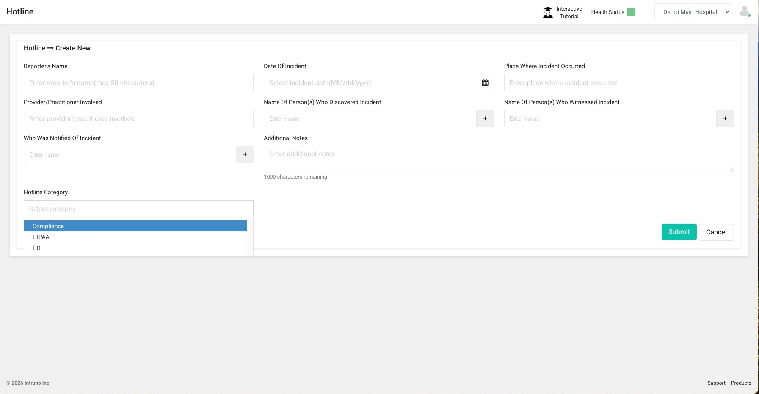Viewport: 759px width, 394px height.
Task: Open the Demo Main Hospital dropdown
Action: (x=693, y=12)
